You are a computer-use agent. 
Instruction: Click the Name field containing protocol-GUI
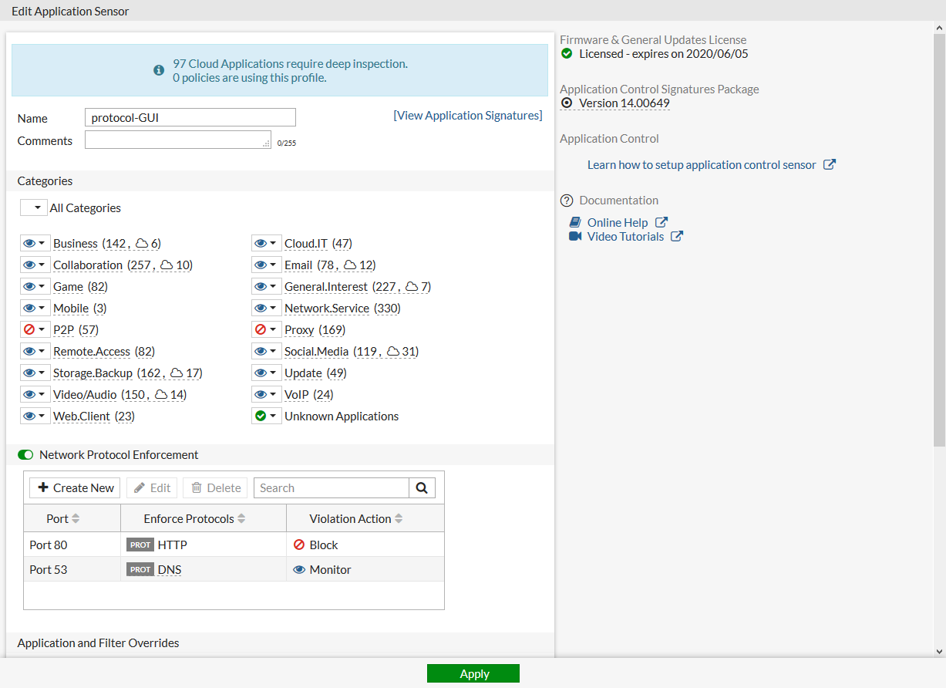click(190, 117)
